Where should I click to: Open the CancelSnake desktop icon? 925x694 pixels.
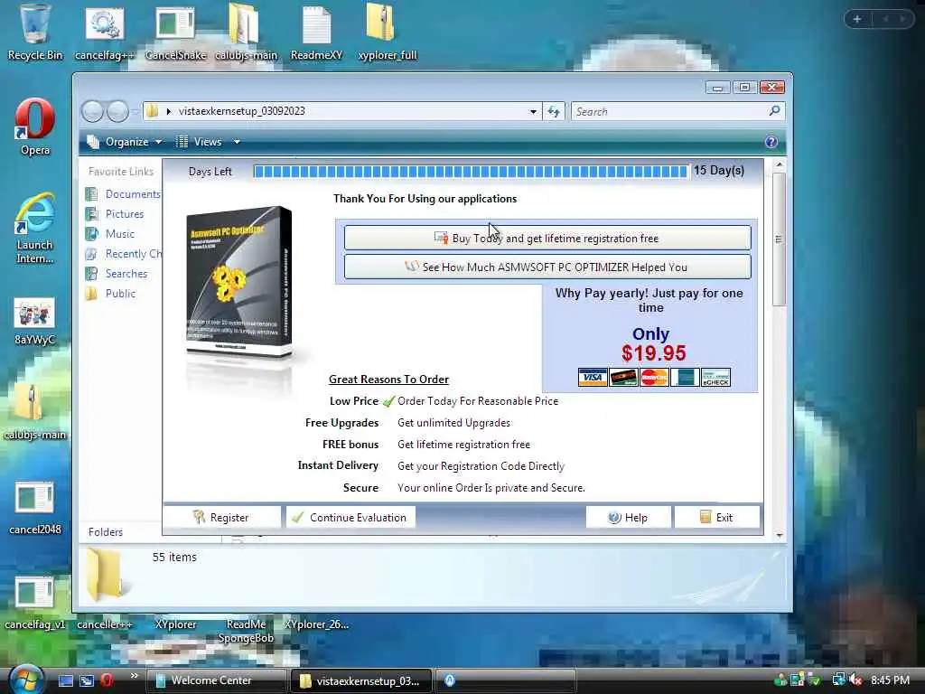[x=175, y=33]
